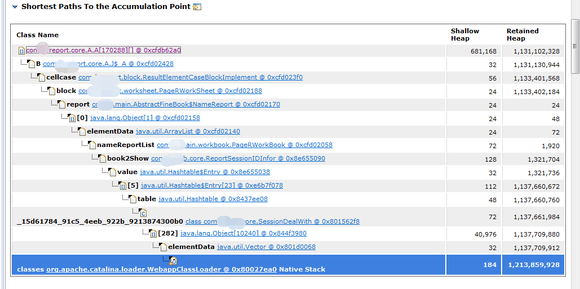Viewport: 580px width, 289px height.
Task: Open the WebappClassLoader @ 0x80027ea0 link
Action: 161,269
